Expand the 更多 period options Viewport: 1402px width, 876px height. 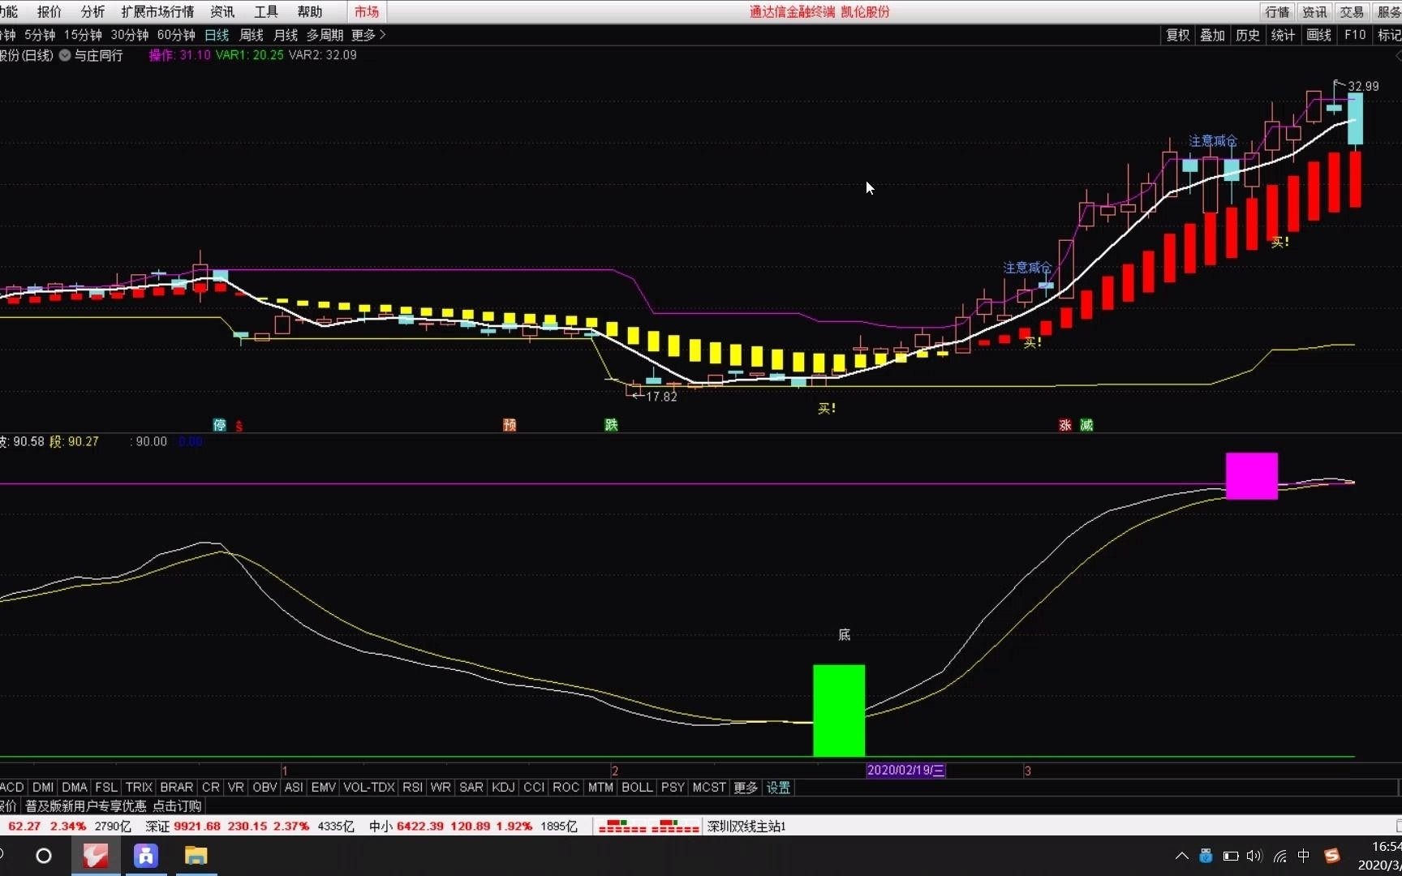(368, 35)
